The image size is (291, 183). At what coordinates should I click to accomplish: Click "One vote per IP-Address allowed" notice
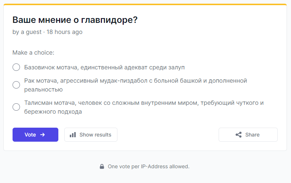coord(149,166)
